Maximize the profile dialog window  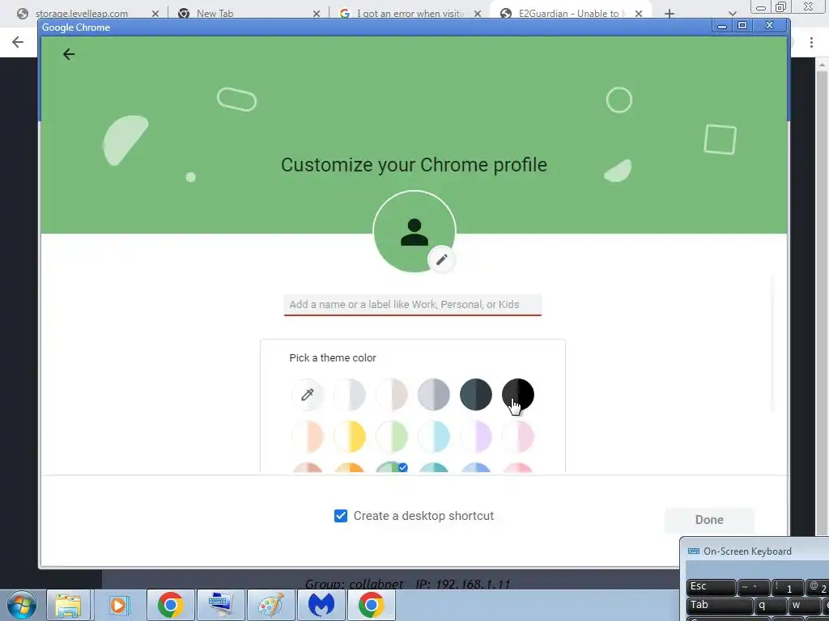(x=742, y=25)
